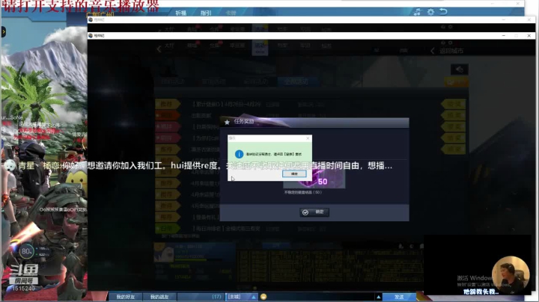This screenshot has width=539, height=302.
Task: Click the curved return arrow icon top right
Action: coord(443,12)
